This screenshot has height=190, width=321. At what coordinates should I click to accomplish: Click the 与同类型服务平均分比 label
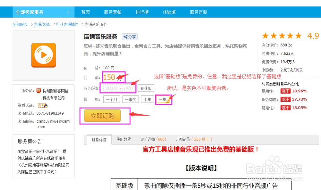pos(280,84)
